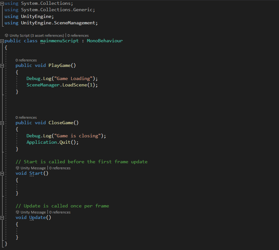The width and height of the screenshot is (279, 250).
Task: Click 'Unity Message' CodeLens above Start
Action: point(33,168)
